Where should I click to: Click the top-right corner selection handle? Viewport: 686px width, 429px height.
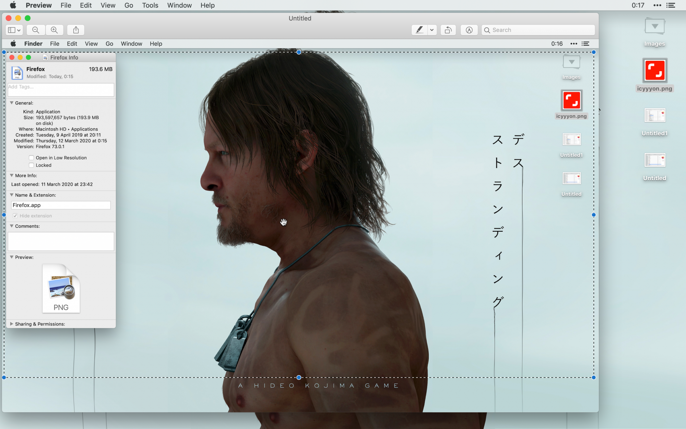594,52
